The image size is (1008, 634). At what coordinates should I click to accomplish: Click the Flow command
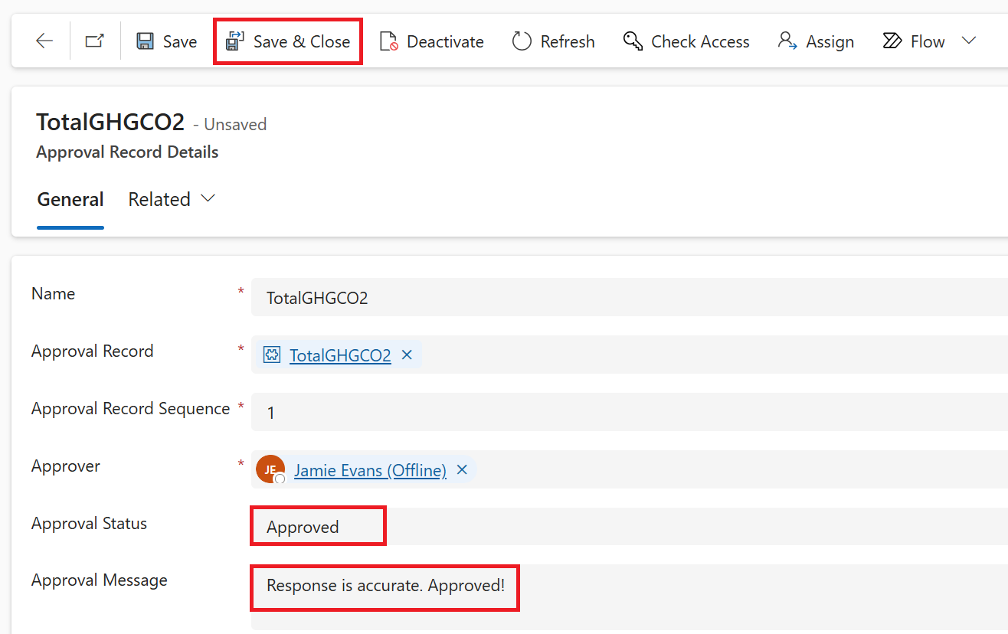pos(914,41)
